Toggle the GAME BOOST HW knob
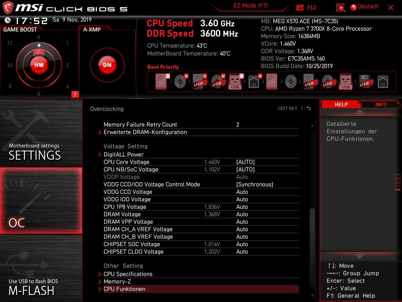402x302 pixels. tap(39, 65)
